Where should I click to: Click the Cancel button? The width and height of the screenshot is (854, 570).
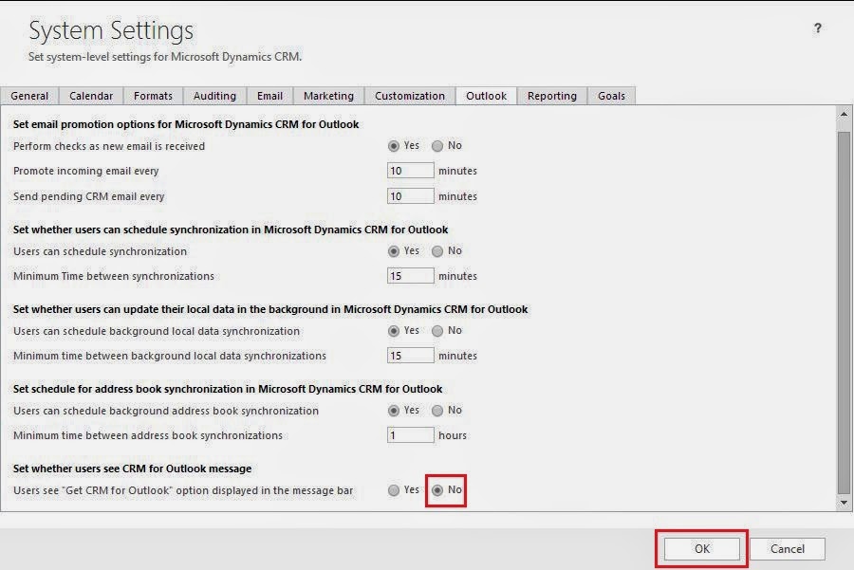(x=787, y=549)
